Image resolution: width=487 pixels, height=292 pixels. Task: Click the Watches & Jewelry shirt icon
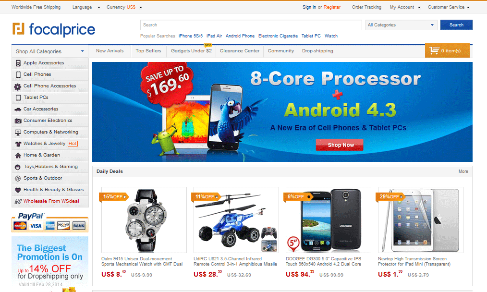point(18,144)
